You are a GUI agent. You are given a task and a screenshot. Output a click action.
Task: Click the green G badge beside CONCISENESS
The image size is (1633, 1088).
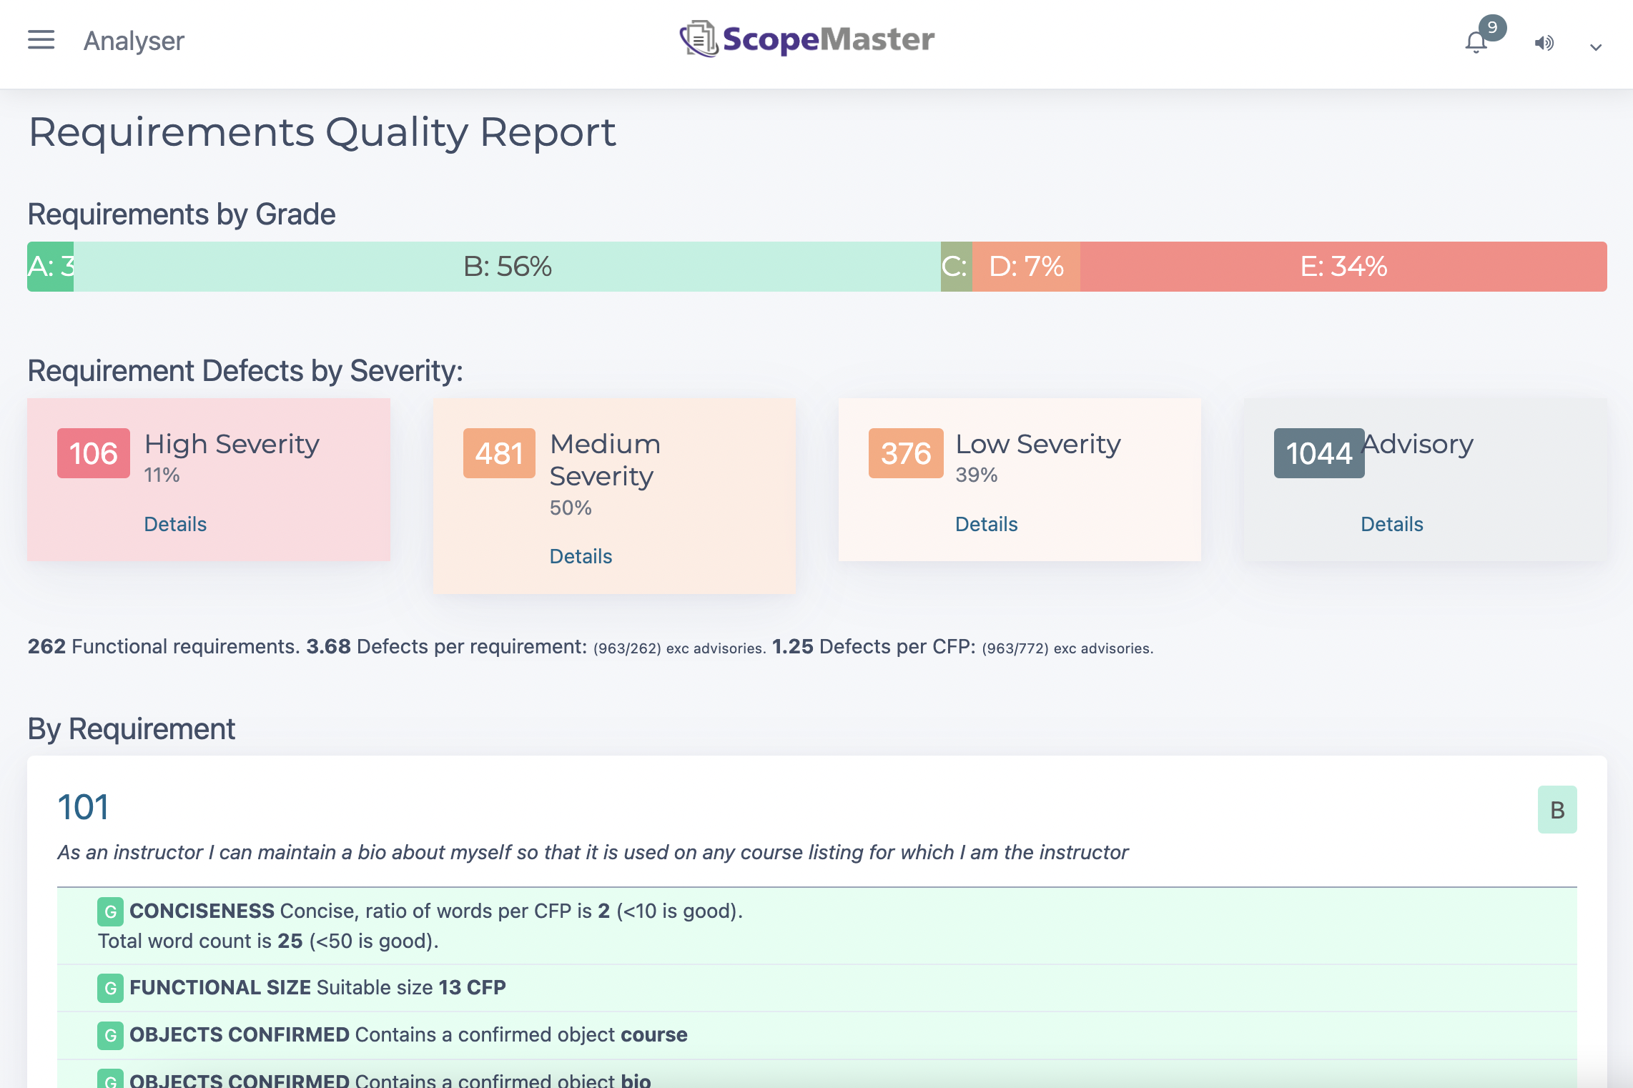point(109,911)
